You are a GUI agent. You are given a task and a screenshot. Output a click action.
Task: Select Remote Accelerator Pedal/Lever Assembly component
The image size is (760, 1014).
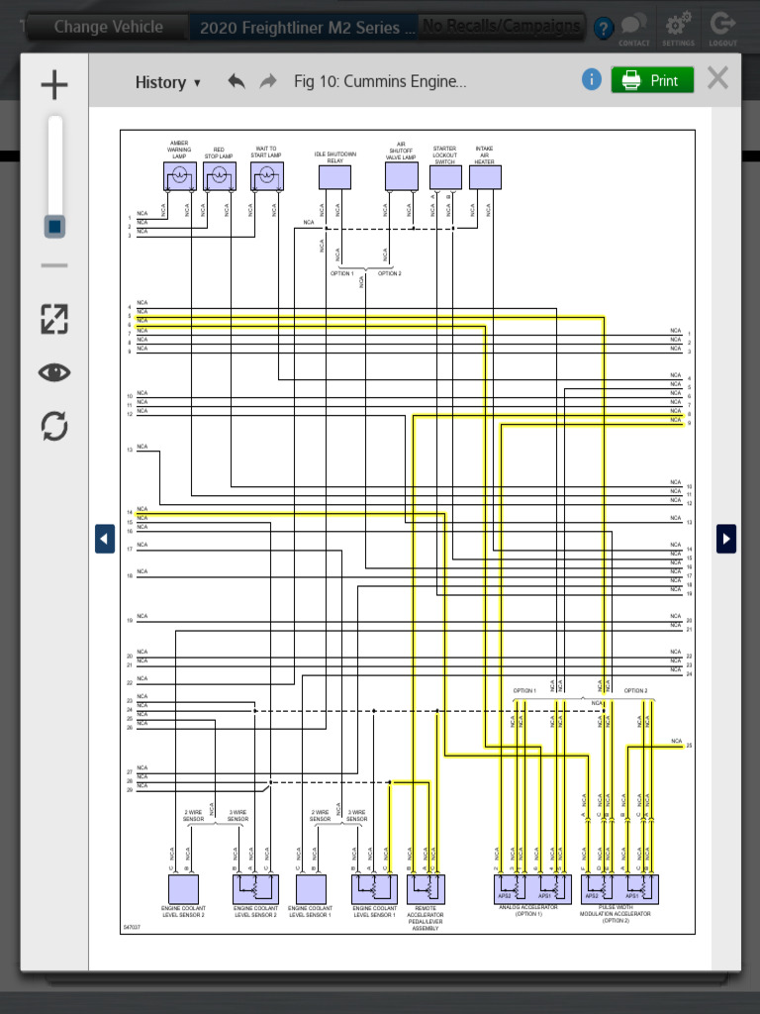coord(426,889)
